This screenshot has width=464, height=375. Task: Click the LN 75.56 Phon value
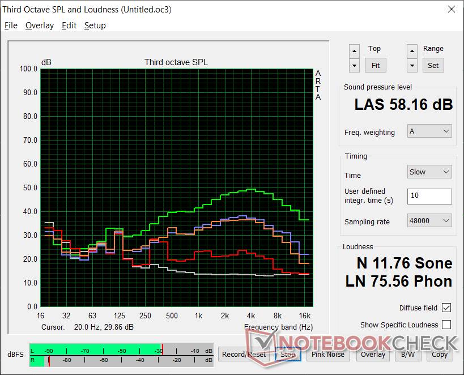(399, 281)
